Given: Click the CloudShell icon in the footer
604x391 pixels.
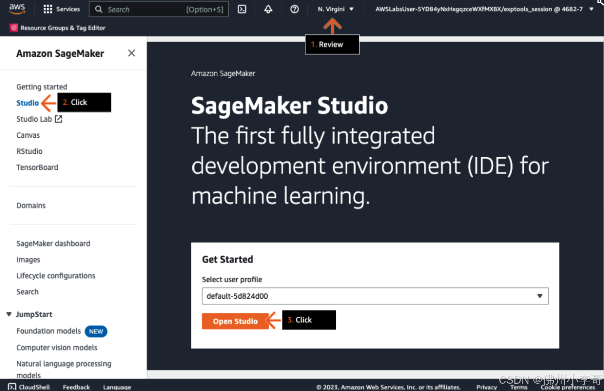Looking at the screenshot, I should click(x=12, y=387).
